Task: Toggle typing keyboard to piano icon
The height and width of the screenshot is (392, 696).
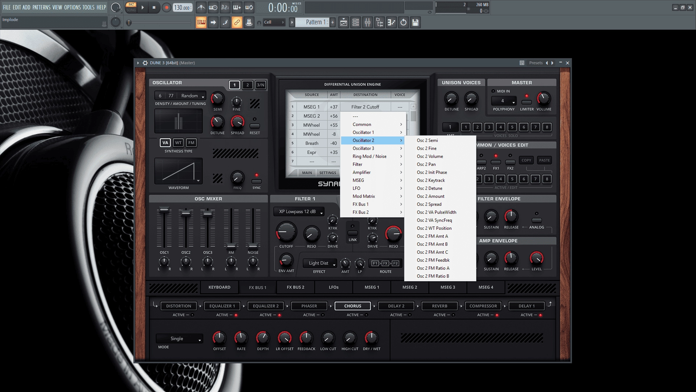Action: 201,23
